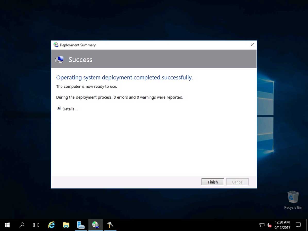
Task: Click the Success banner heading
Action: coord(80,60)
